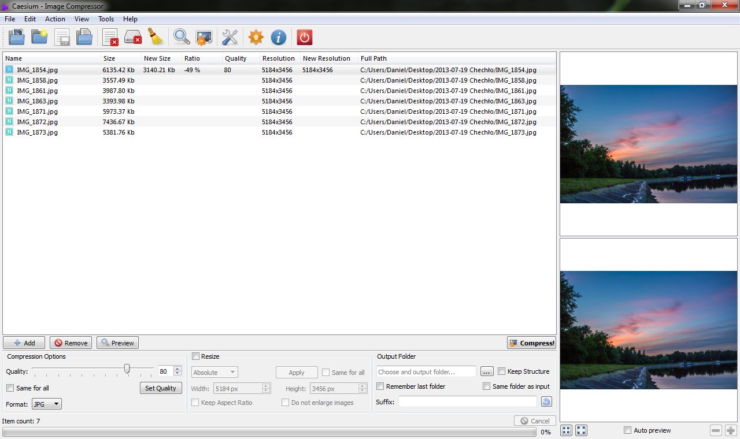The image size is (740, 439).
Task: Click the magnifier Preview toolbar icon
Action: coord(182,38)
